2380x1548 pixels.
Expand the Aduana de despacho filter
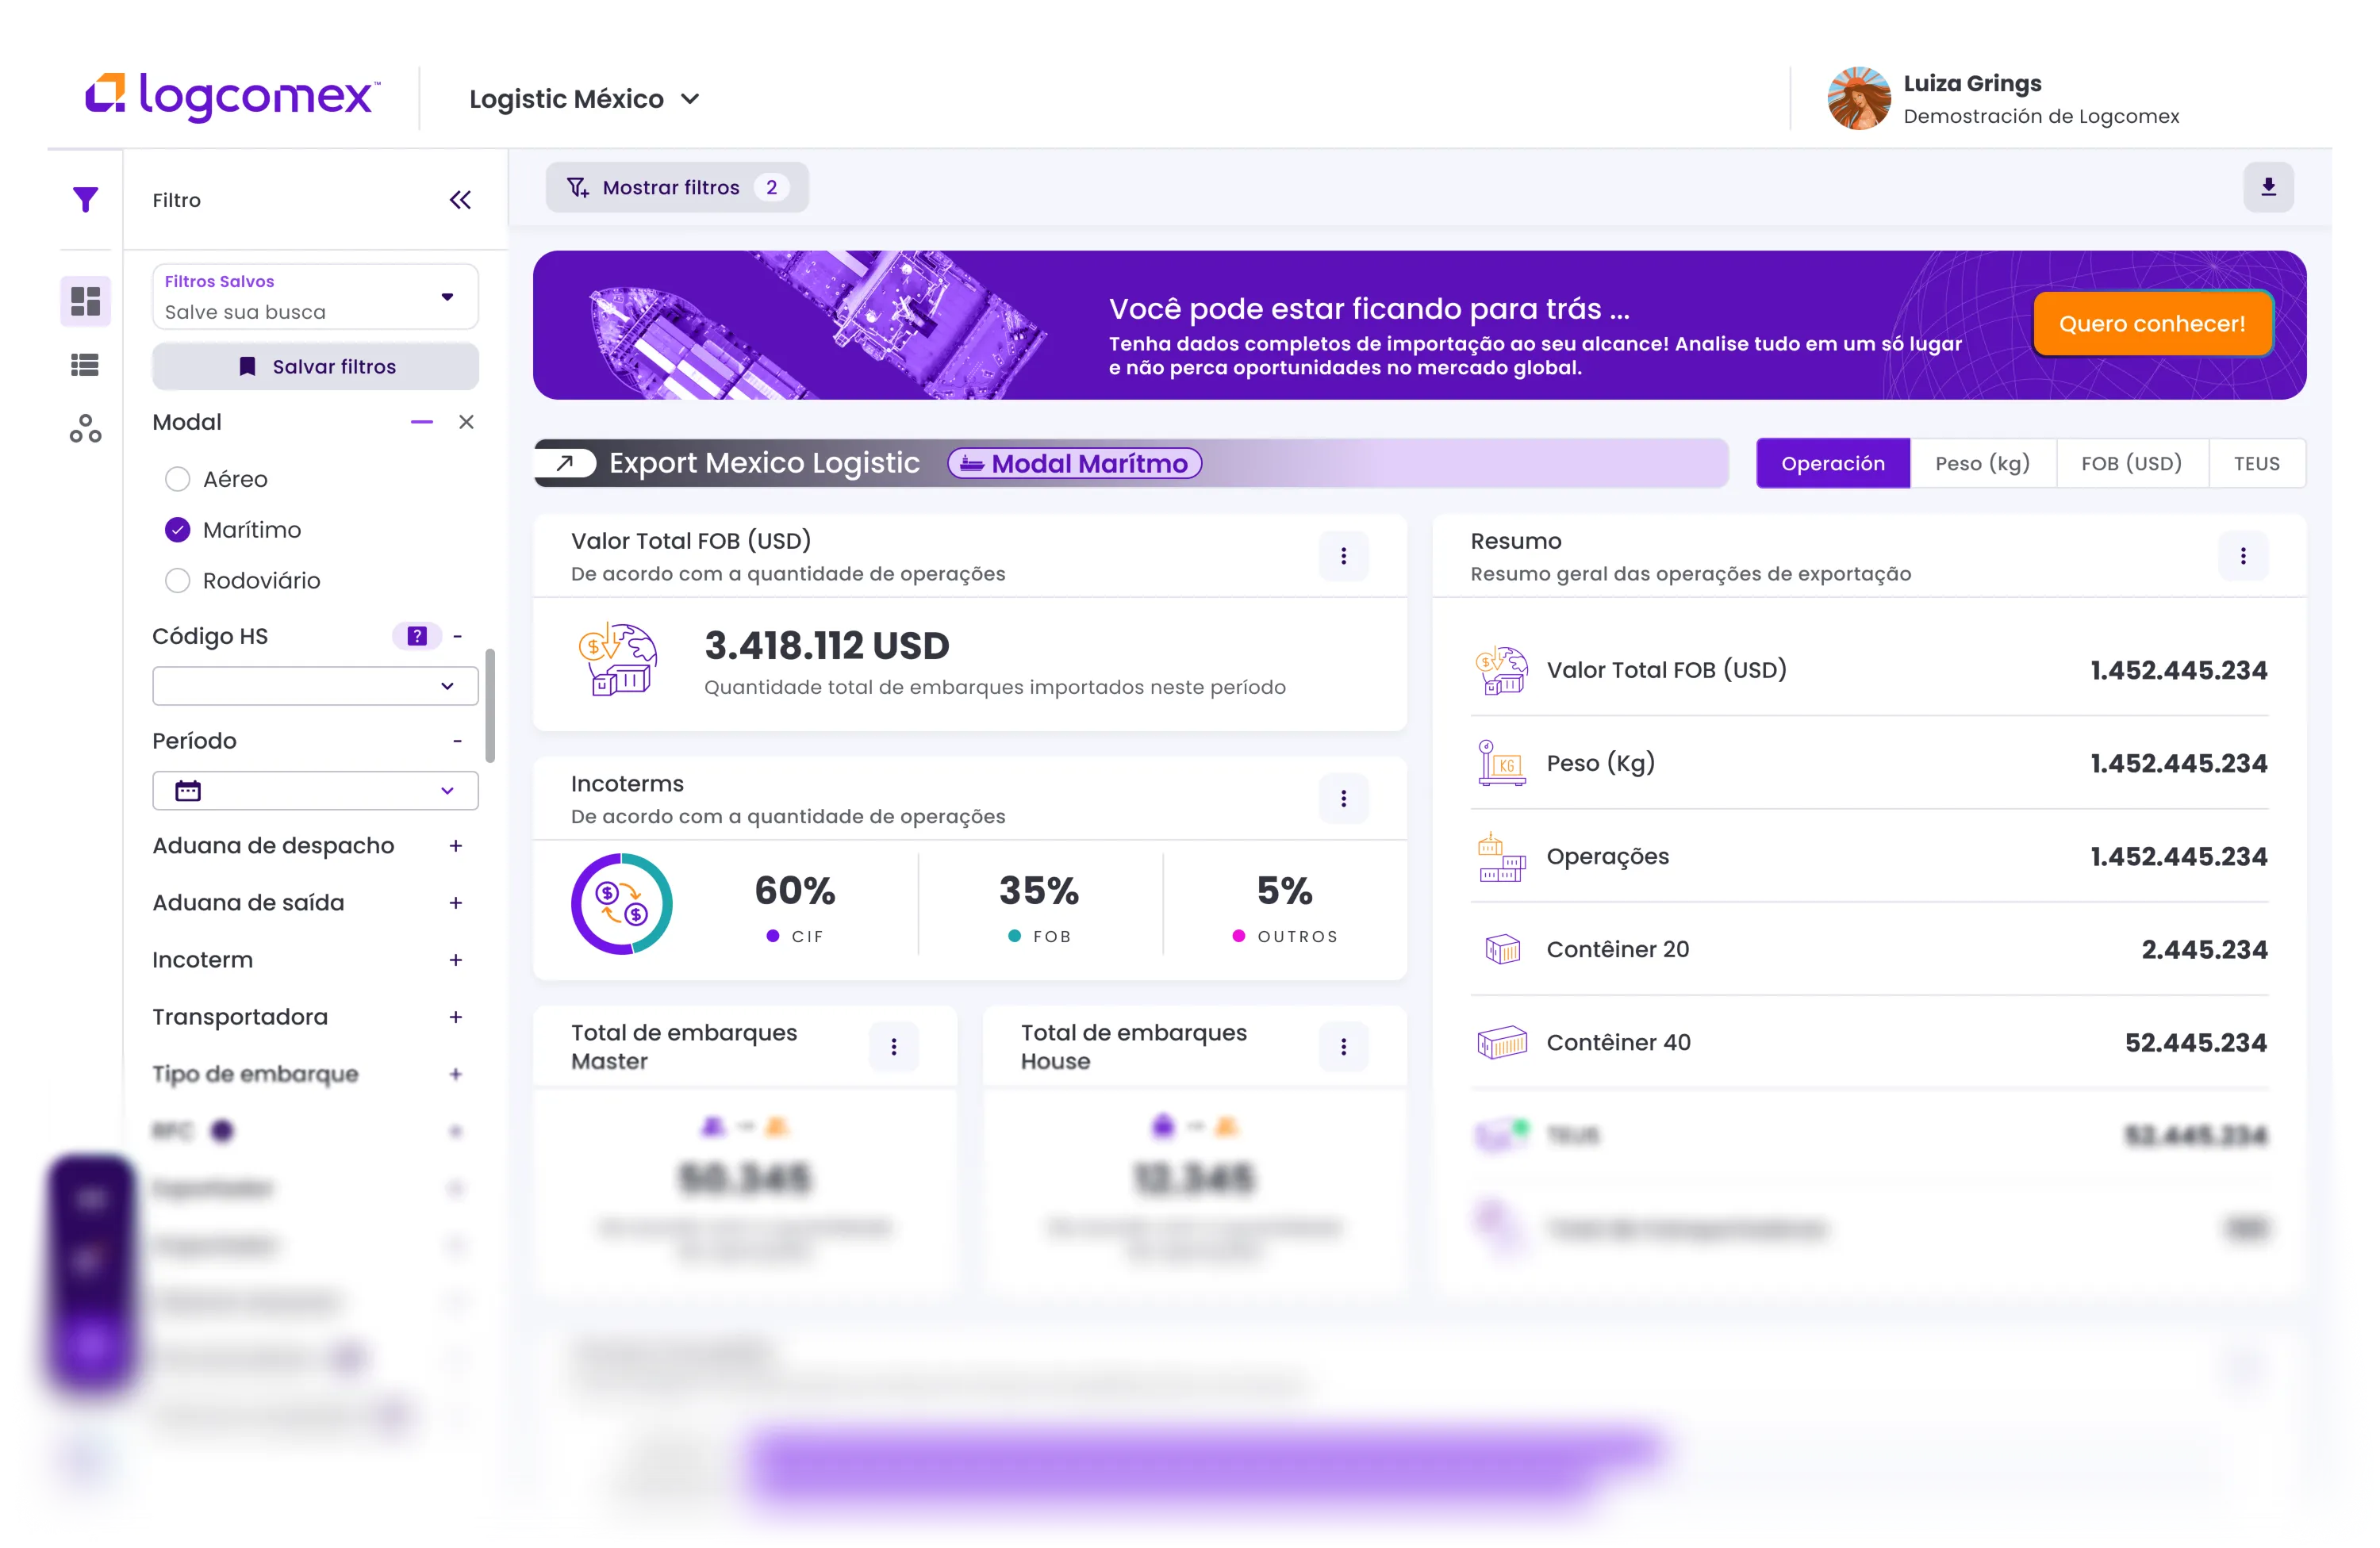tap(456, 845)
